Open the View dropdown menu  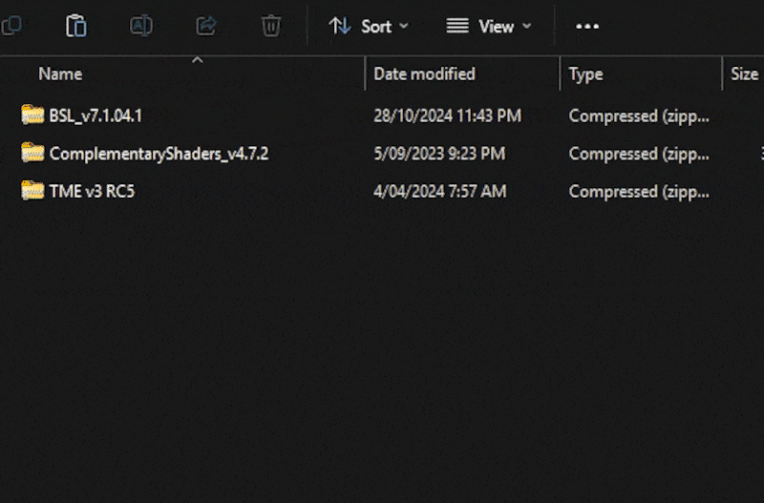pos(489,27)
